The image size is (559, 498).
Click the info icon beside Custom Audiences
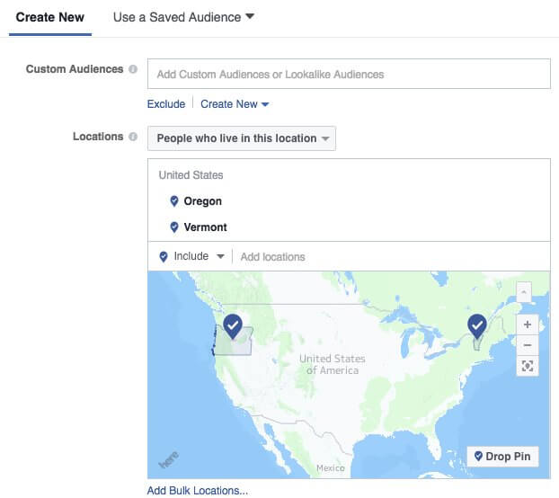(x=133, y=69)
